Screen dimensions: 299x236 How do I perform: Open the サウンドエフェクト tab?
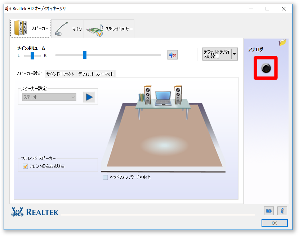tap(60, 74)
